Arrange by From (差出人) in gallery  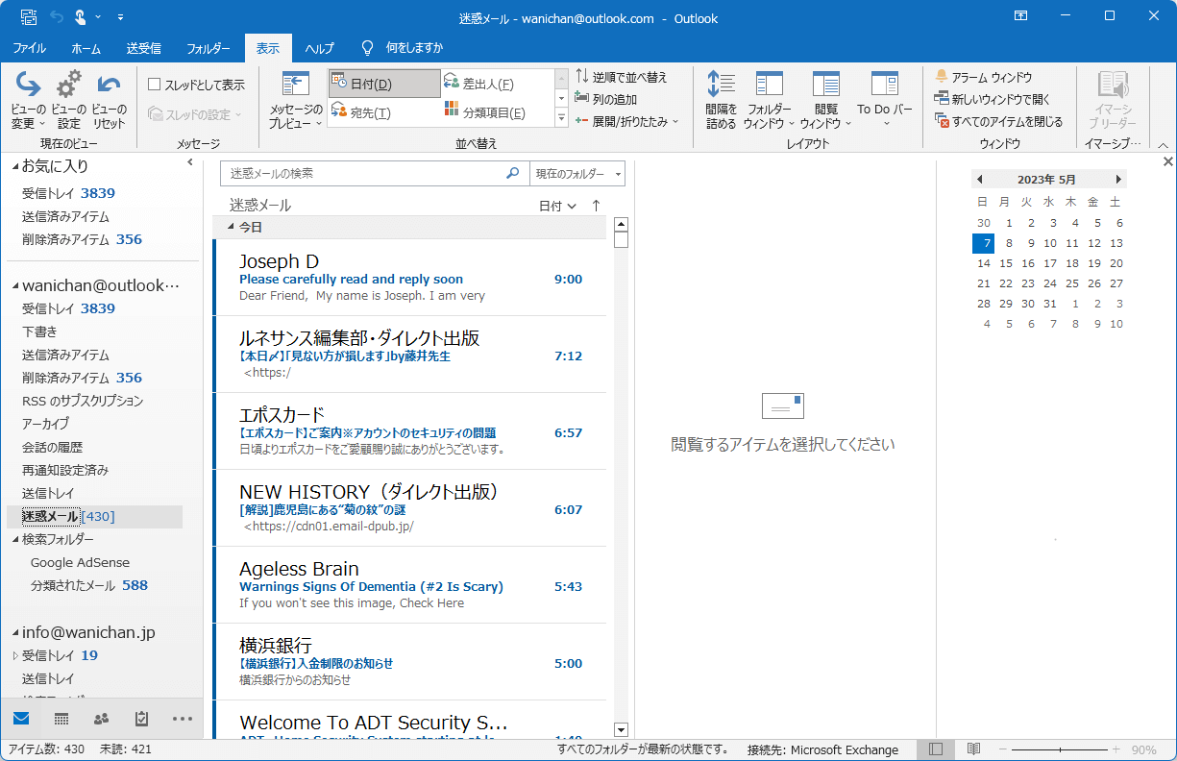497,84
